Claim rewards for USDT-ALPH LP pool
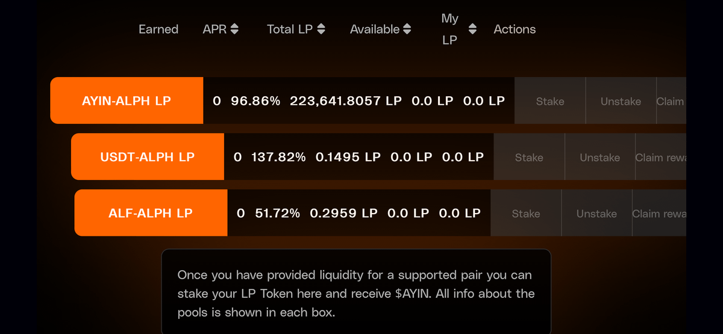This screenshot has height=334, width=723. (660, 158)
